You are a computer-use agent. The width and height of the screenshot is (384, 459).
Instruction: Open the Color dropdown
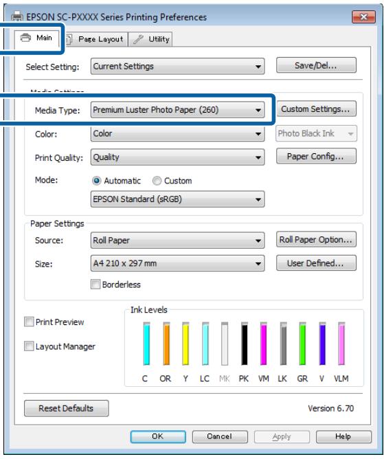pyautogui.click(x=177, y=133)
